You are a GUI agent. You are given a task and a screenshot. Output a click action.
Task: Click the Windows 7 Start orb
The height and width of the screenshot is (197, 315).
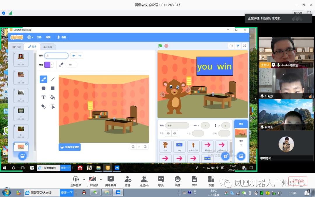click(x=7, y=192)
